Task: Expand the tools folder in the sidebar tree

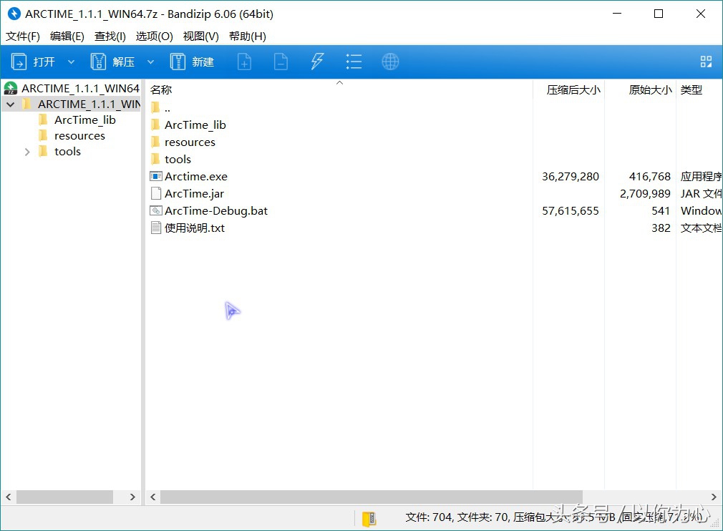Action: pos(27,151)
